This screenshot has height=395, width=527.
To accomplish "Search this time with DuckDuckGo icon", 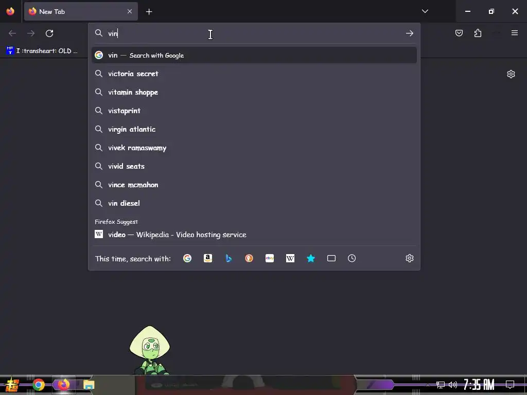I will tap(249, 258).
